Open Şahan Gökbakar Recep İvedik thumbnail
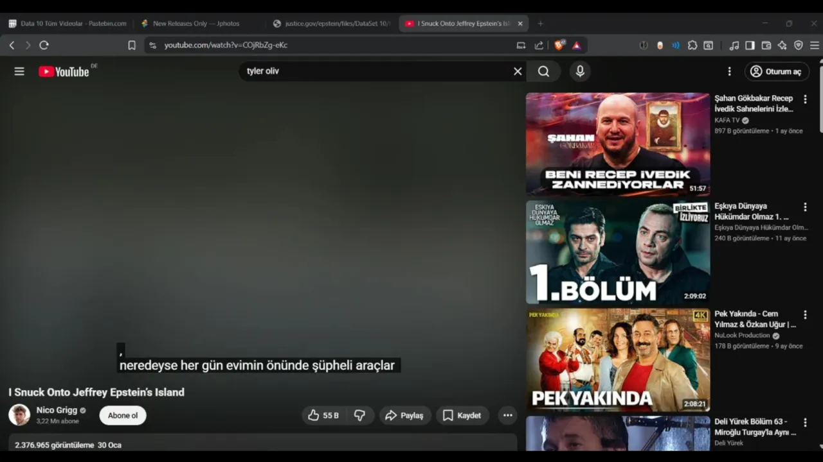The height and width of the screenshot is (462, 823). click(x=618, y=144)
